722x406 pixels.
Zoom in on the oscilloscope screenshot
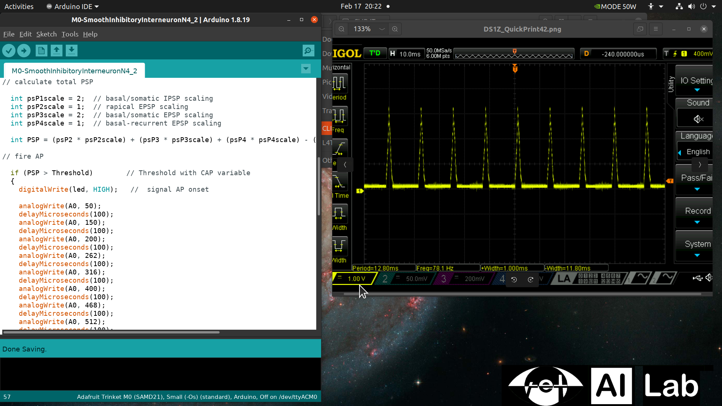(x=395, y=29)
